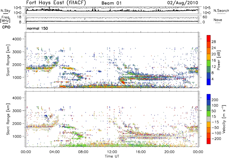Click the '2000' tick of power panel
229x158 pixels.
pyautogui.click(x=17, y=64)
